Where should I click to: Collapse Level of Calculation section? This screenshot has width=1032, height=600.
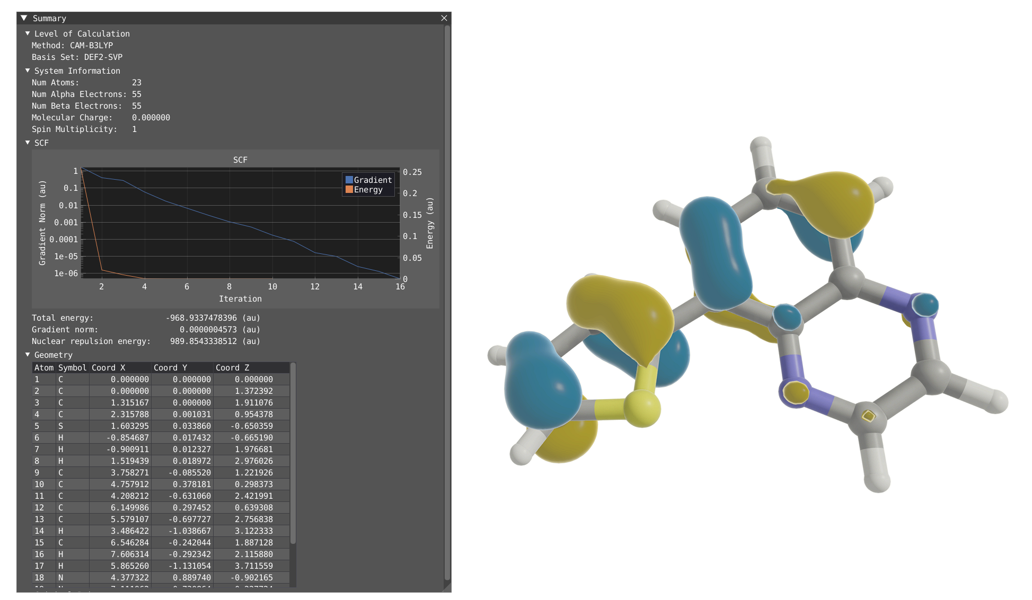[28, 33]
